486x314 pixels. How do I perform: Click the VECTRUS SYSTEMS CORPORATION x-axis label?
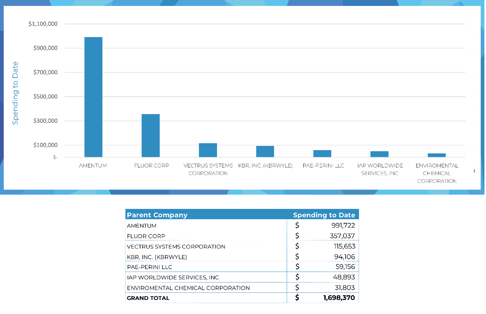pyautogui.click(x=208, y=170)
